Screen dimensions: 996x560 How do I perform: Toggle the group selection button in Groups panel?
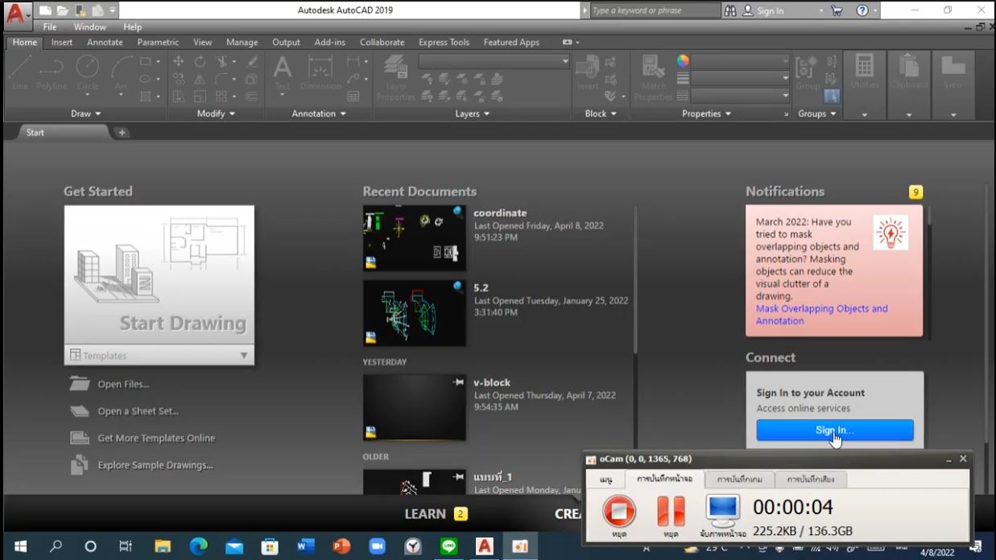(831, 97)
